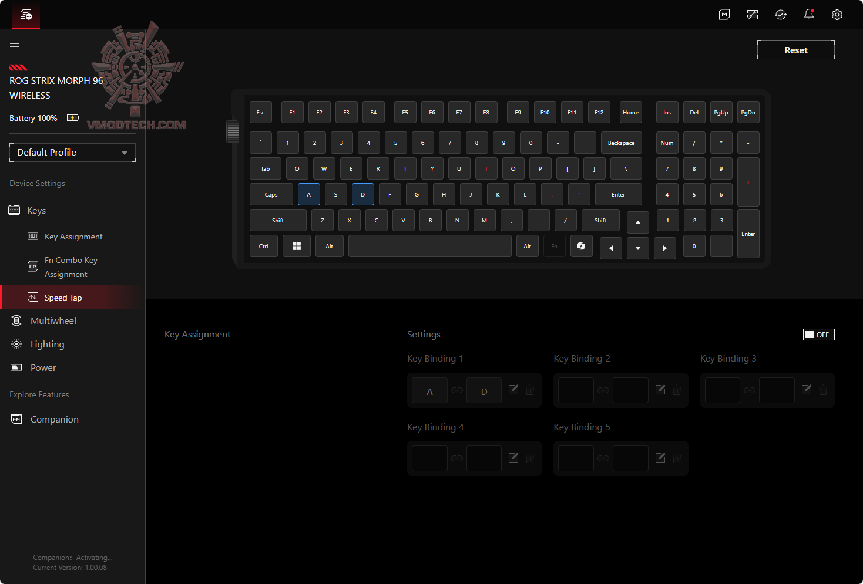This screenshot has width=863, height=584.
Task: Click the W key on the keyboard
Action: pyautogui.click(x=324, y=168)
